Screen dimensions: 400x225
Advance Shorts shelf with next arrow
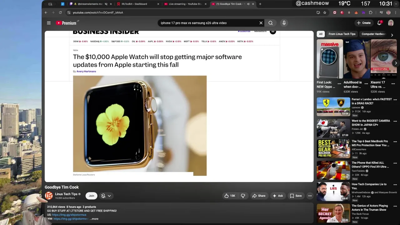[x=396, y=63]
